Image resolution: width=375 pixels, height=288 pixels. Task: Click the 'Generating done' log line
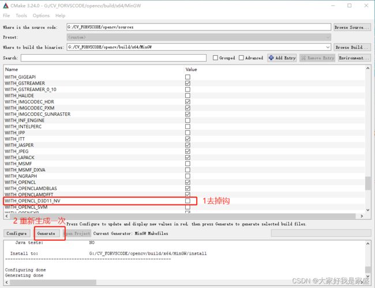(24, 275)
